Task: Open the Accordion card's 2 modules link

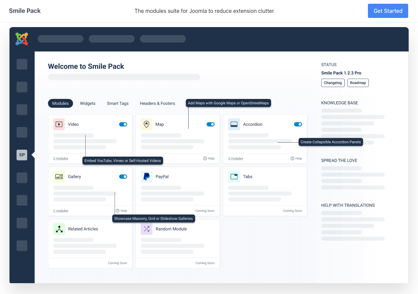Action: 236,159
